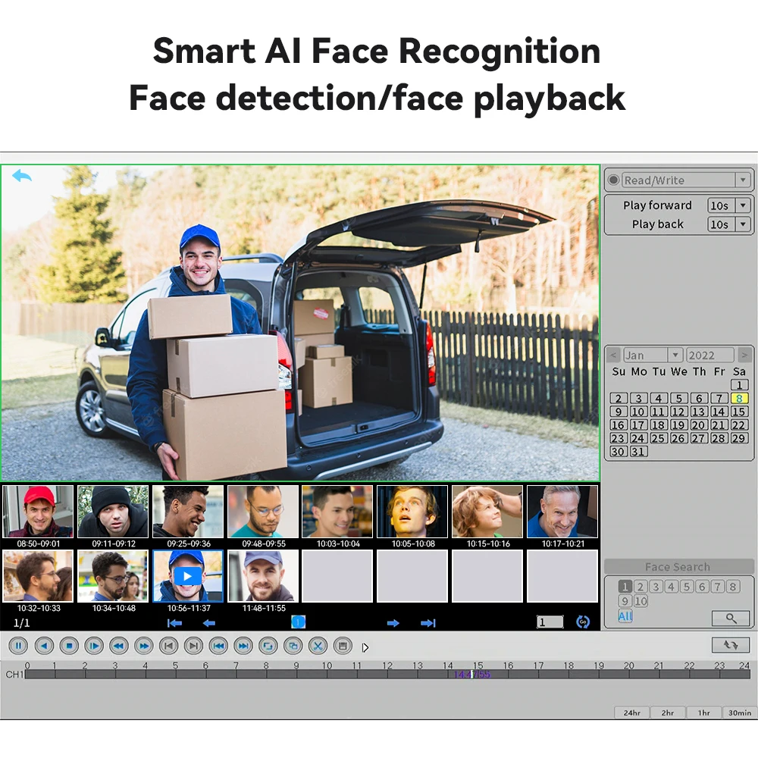Click the magnifier search icon
Screen dimensions: 758x758
click(x=731, y=619)
